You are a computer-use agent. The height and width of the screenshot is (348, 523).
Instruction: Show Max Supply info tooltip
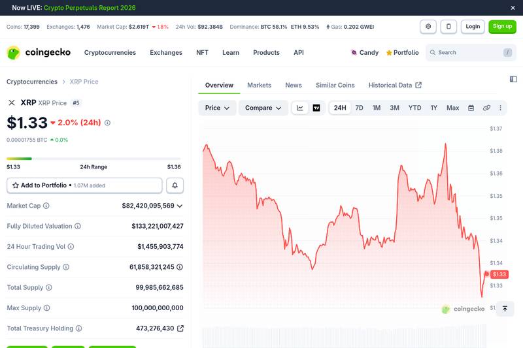coord(46,308)
